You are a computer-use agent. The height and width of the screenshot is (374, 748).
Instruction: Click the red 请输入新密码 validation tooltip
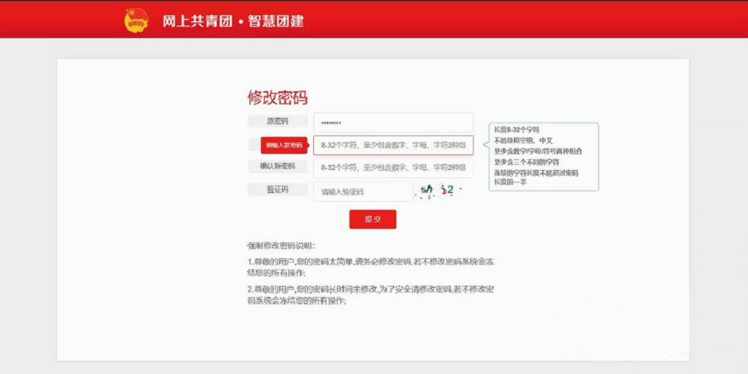[x=284, y=145]
